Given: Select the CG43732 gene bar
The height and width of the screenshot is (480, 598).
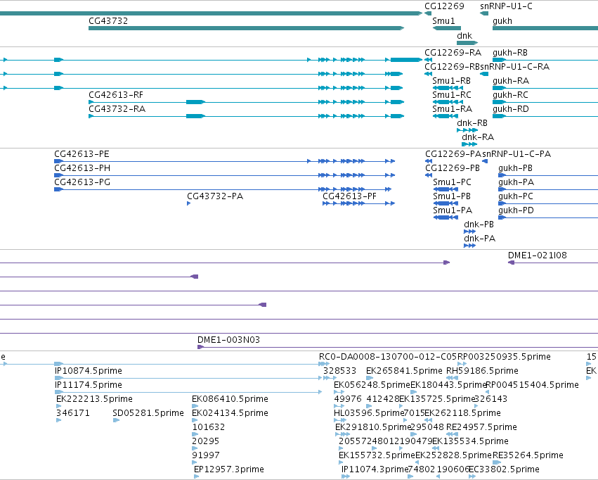Looking at the screenshot, I should [x=246, y=28].
